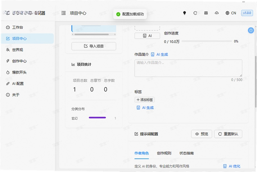Click the cloud upload icon
Image resolution: width=257 pixels, height=172 pixels.
click(217, 13)
